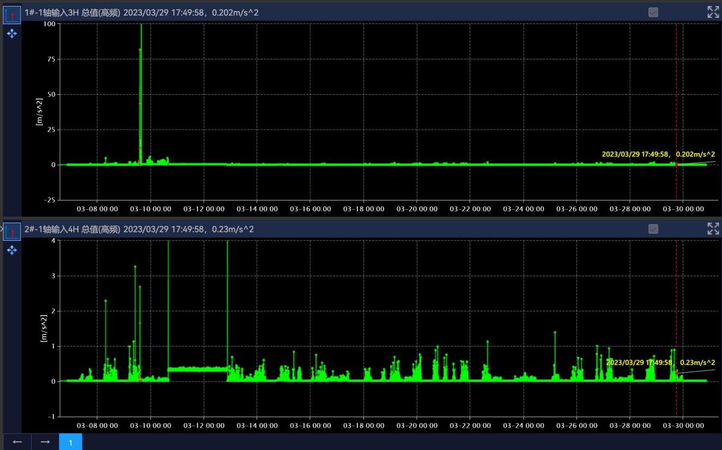Screen dimensions: 722x450
Task: Click the [m/s^2] axis label of 1# chart
Action: coord(39,112)
